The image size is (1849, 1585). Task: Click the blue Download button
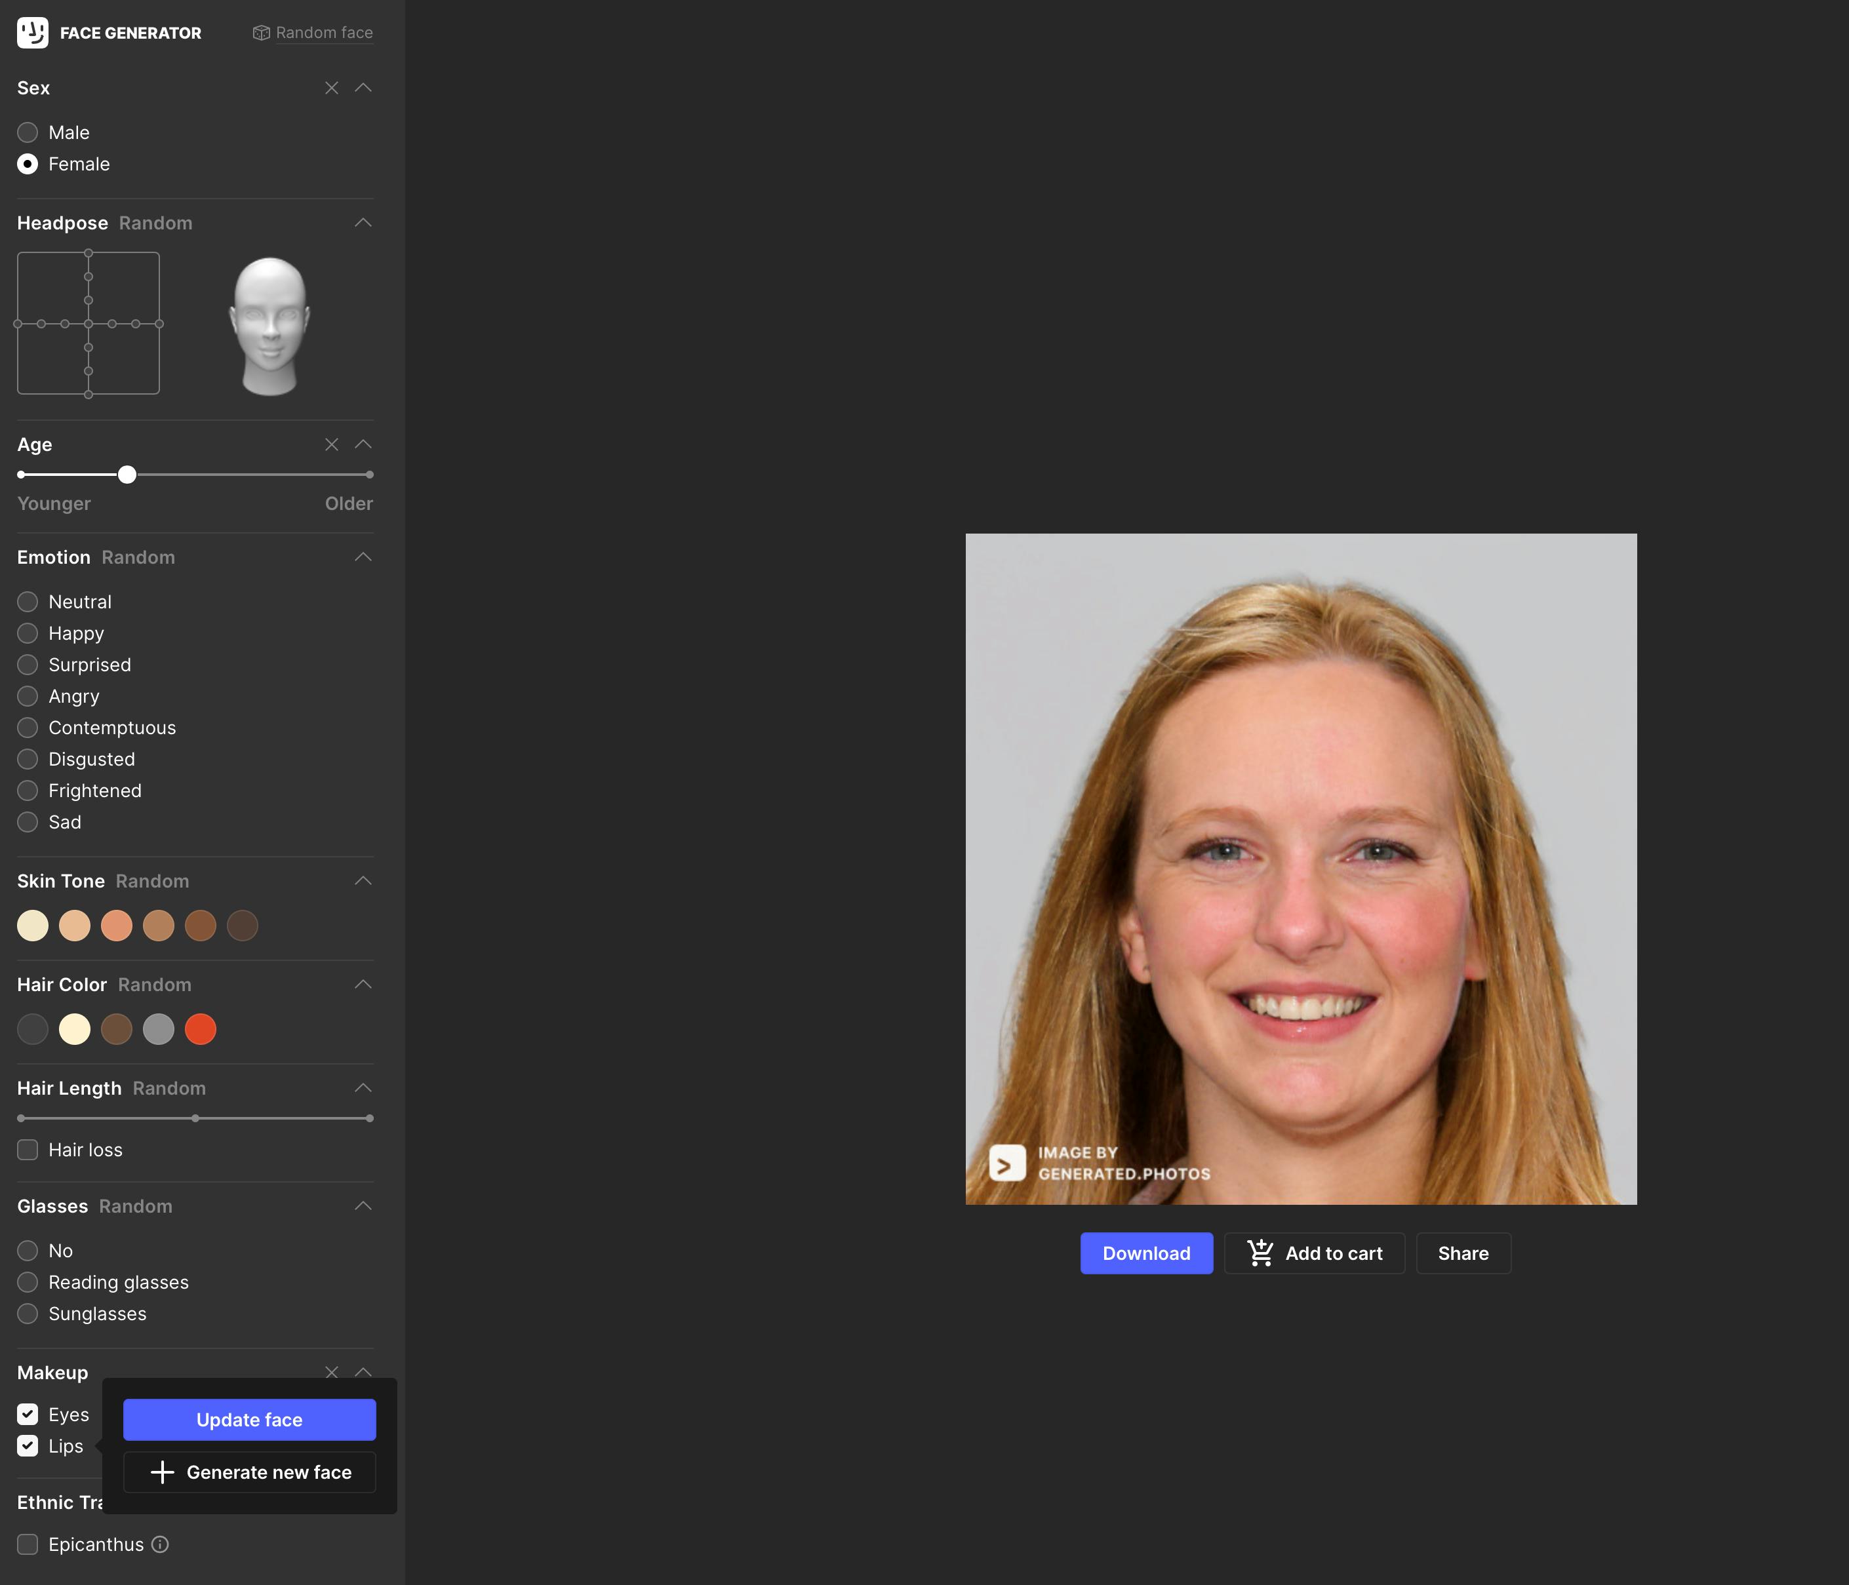coord(1146,1253)
